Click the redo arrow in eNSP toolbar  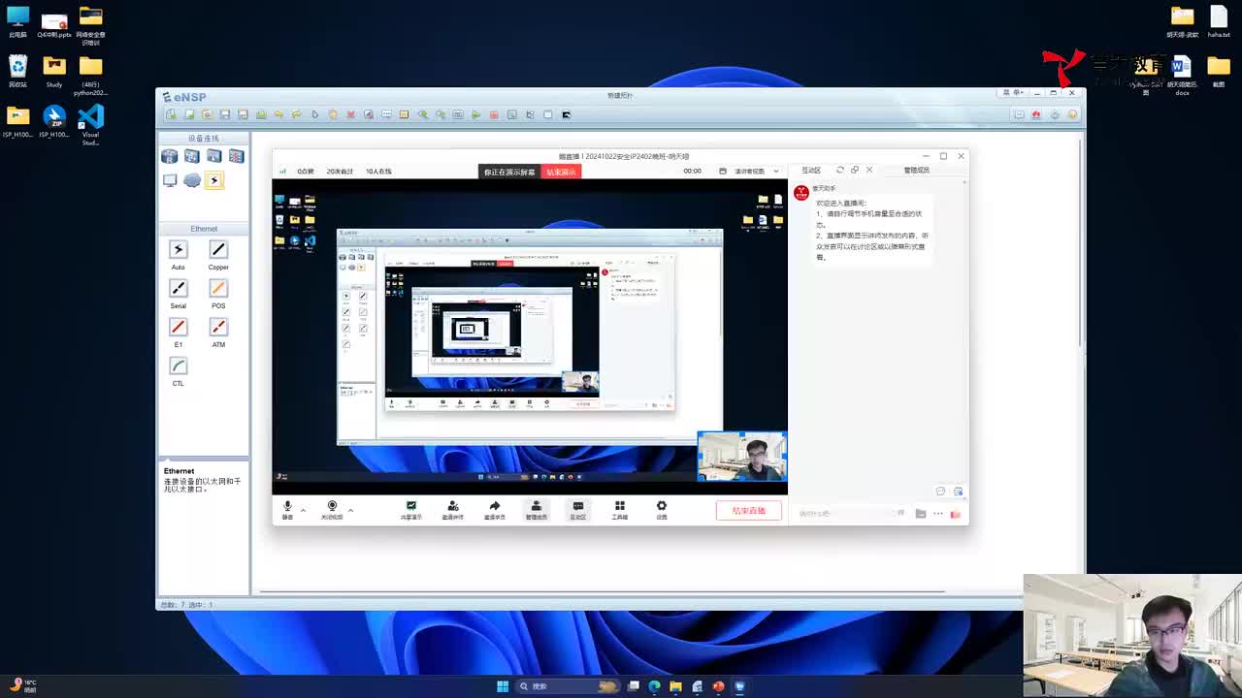point(297,114)
